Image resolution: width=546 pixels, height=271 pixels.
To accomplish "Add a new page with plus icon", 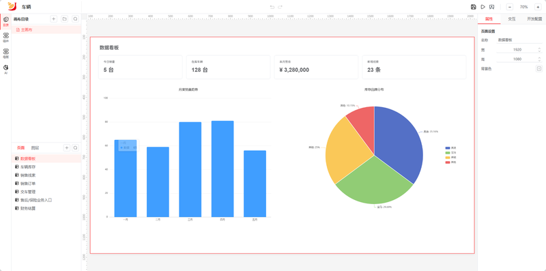I will pos(66,147).
